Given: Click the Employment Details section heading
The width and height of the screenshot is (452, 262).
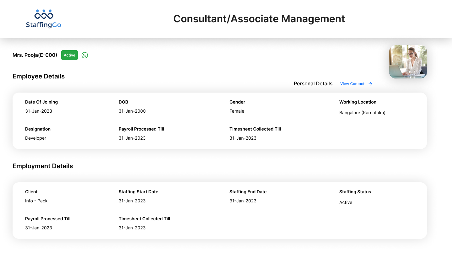Looking at the screenshot, I should 43,166.
